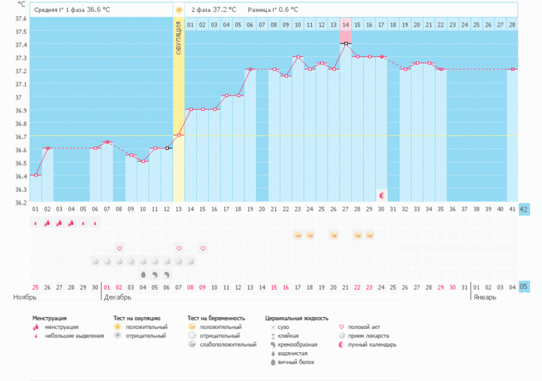The width and height of the screenshot is (542, 381).
Task: Click the positive pregnancy test icon on day 23
Action: point(298,235)
